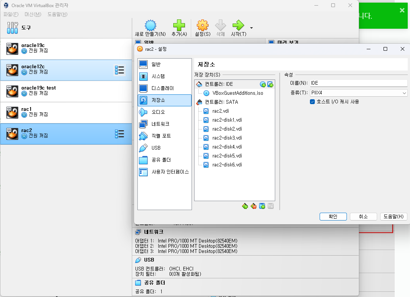Click the New (새로 만들기) toolbar icon

tap(150, 25)
